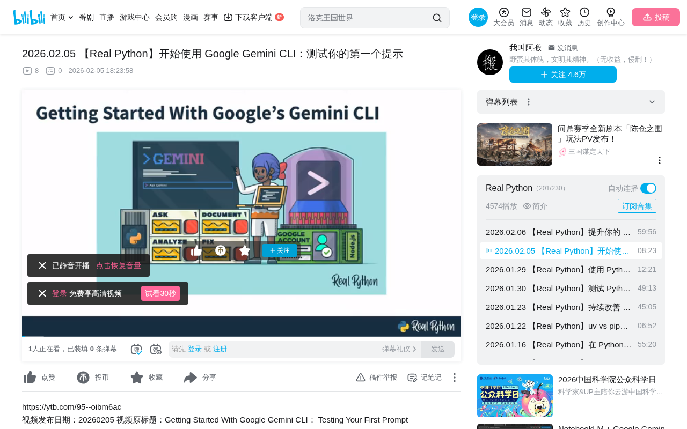687x429 pixels.
Task: Open the more options dots below video
Action: pos(455,378)
